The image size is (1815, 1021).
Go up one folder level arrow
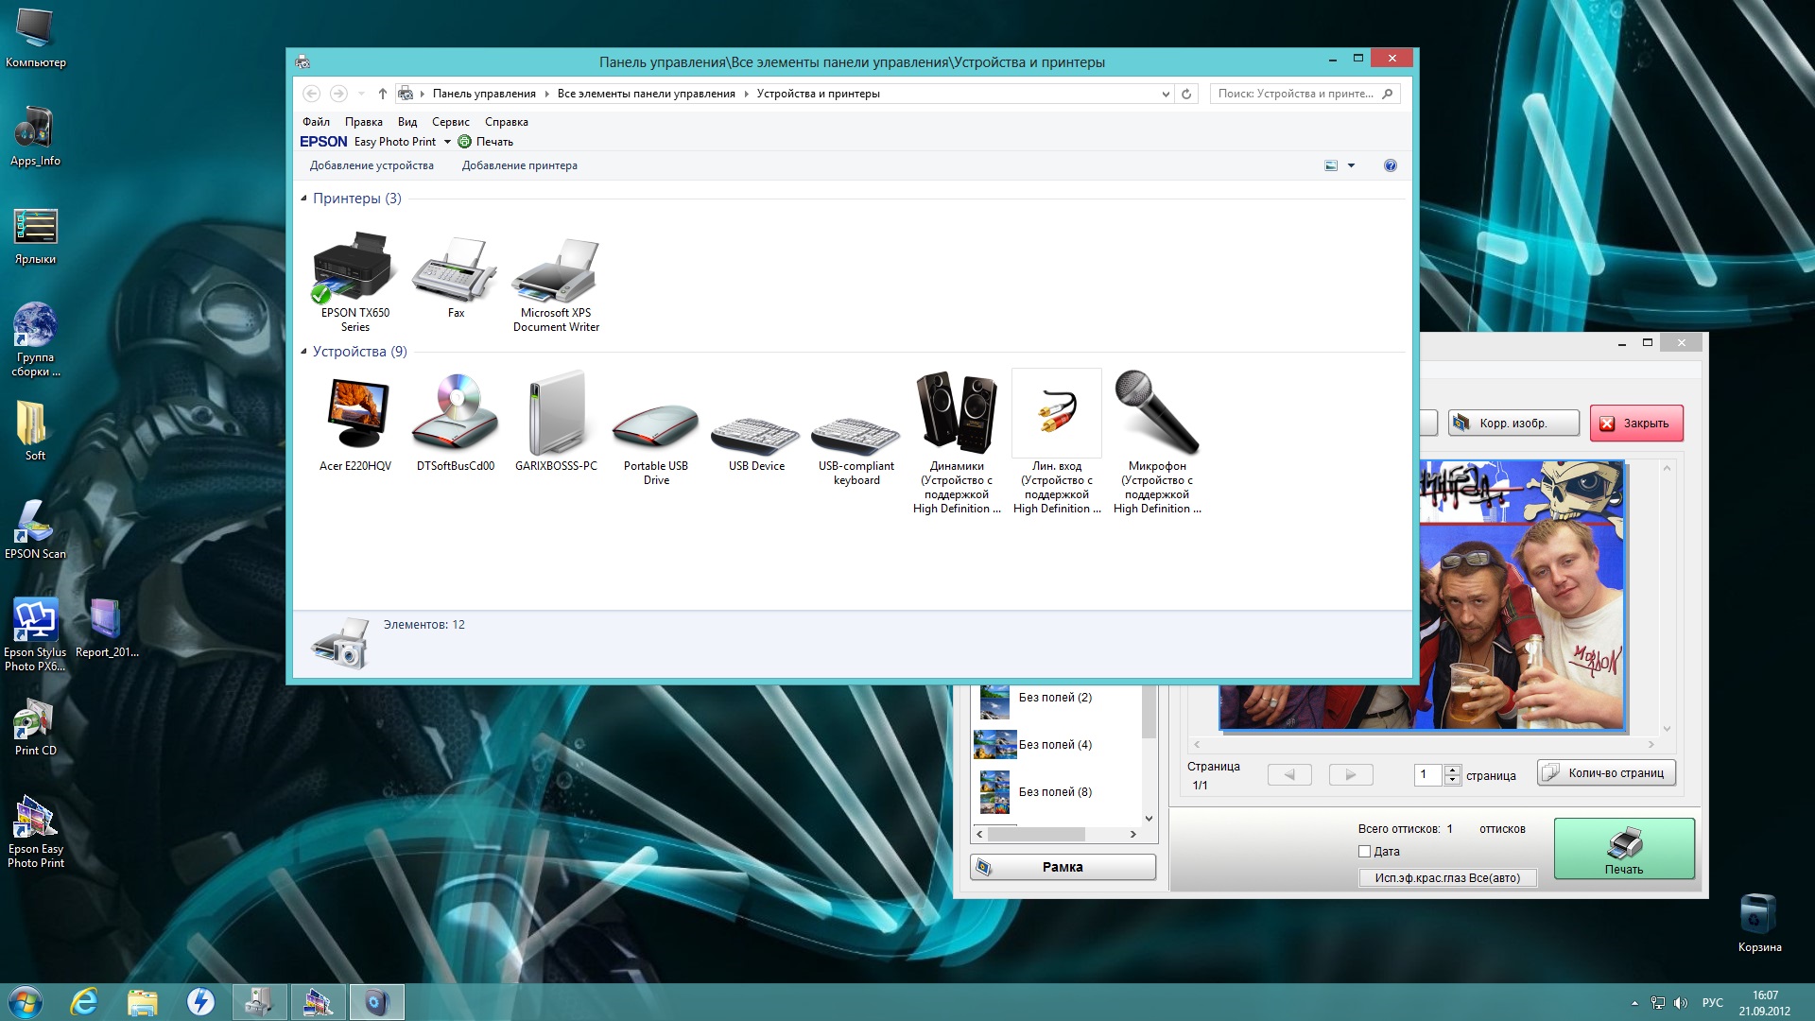382,94
